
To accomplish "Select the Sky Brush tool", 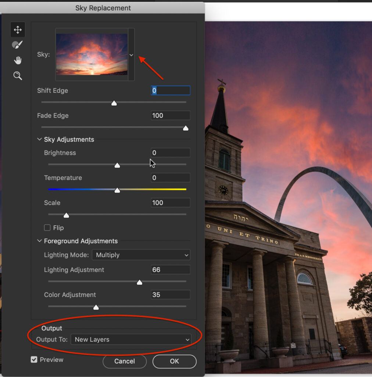I will click(x=18, y=45).
